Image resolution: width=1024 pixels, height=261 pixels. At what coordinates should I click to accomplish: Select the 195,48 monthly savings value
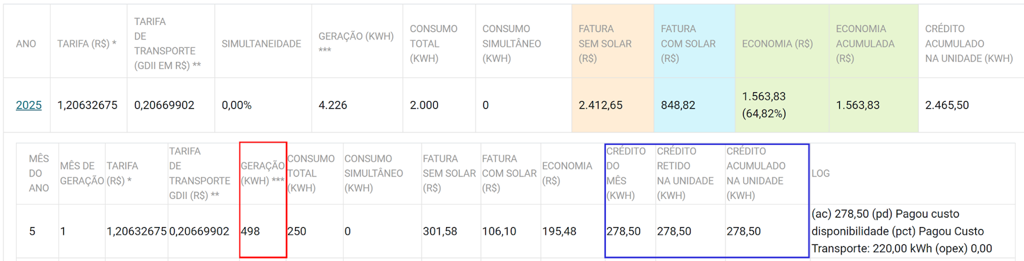coord(559,231)
